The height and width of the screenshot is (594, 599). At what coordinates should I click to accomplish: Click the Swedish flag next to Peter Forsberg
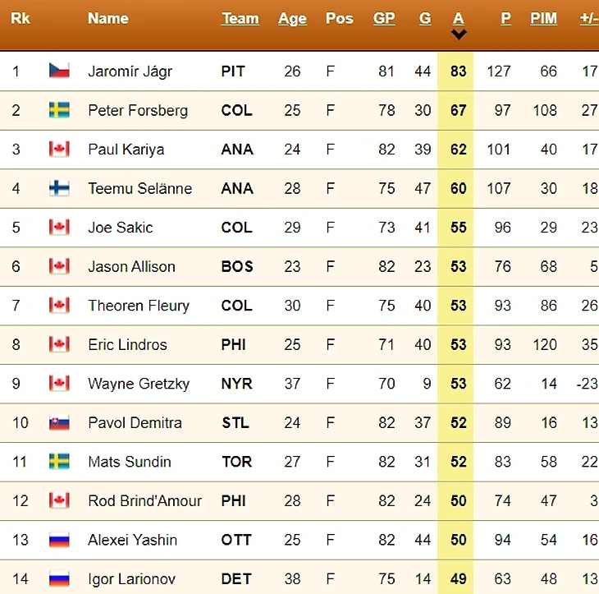click(58, 110)
